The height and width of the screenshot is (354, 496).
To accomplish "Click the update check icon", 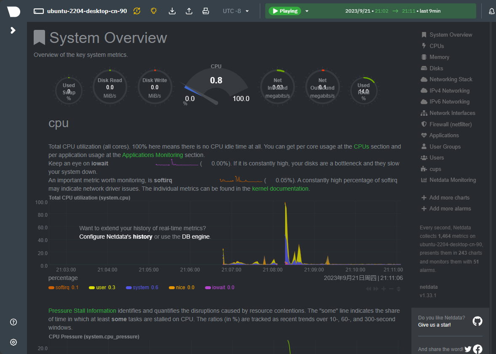I will click(137, 11).
